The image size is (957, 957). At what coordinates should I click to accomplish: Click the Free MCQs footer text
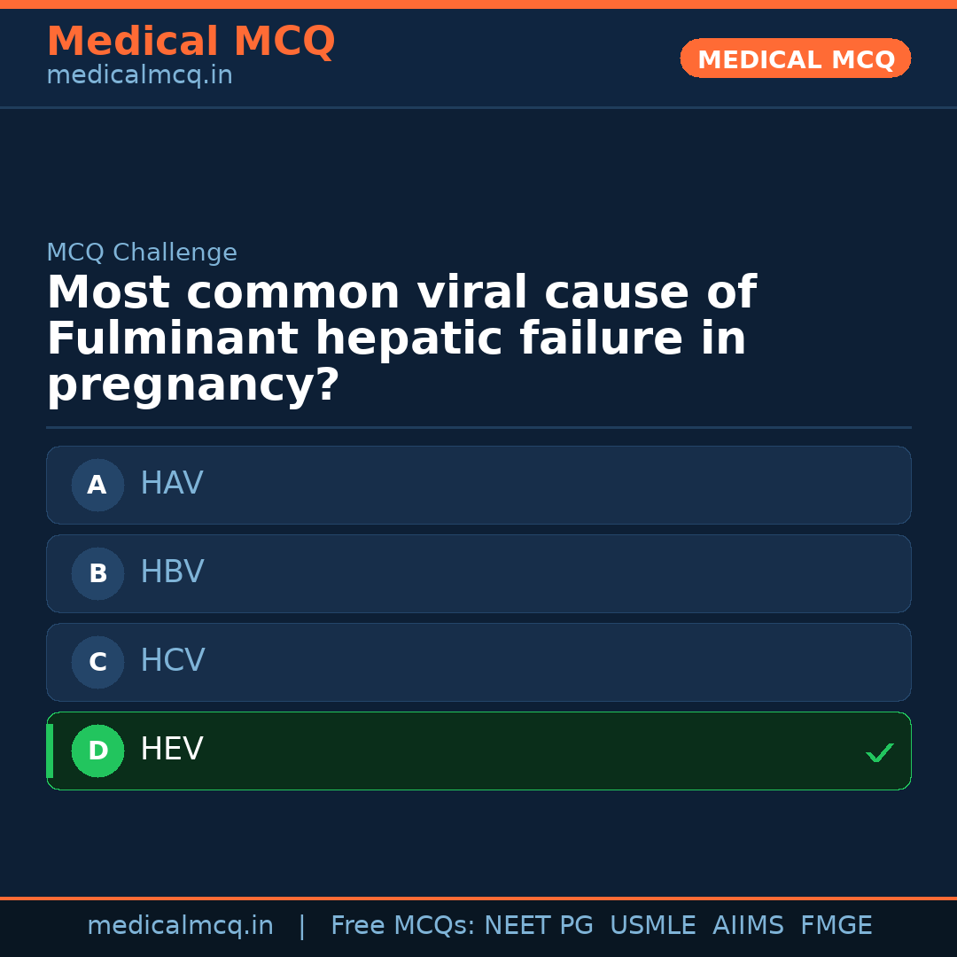(x=402, y=926)
